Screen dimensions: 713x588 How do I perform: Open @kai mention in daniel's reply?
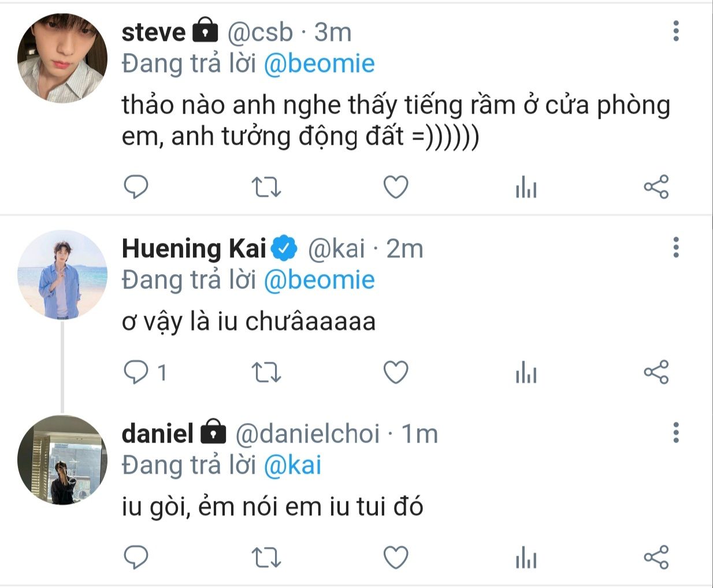coord(292,465)
